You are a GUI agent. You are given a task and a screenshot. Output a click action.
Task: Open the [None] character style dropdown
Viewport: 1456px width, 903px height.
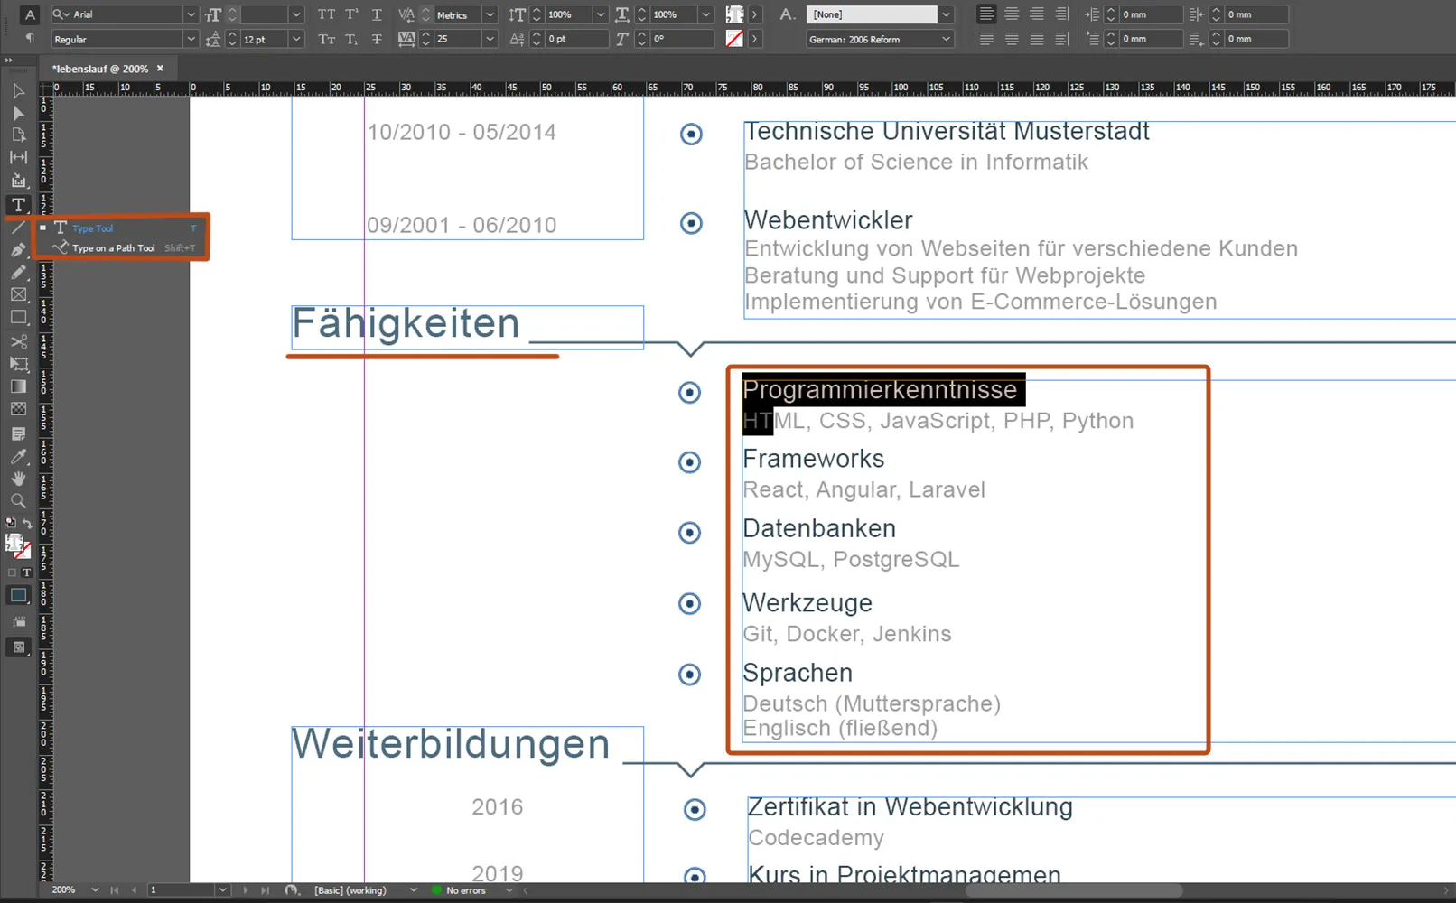point(946,14)
